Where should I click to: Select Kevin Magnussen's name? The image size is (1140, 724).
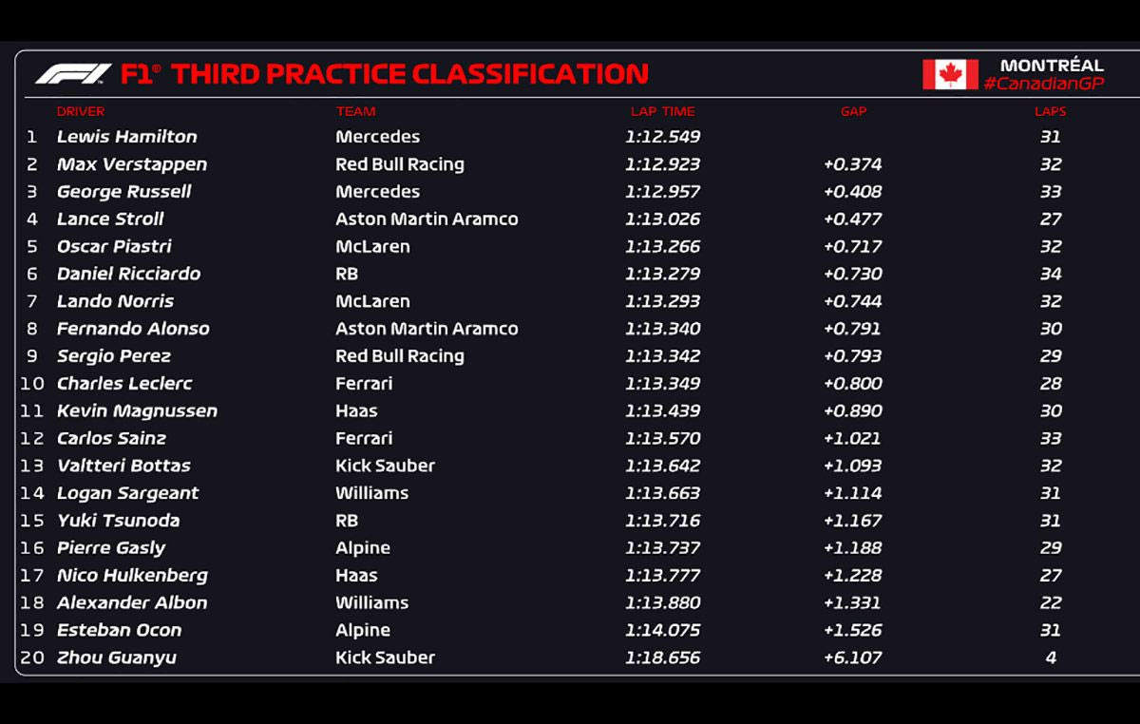(x=137, y=411)
